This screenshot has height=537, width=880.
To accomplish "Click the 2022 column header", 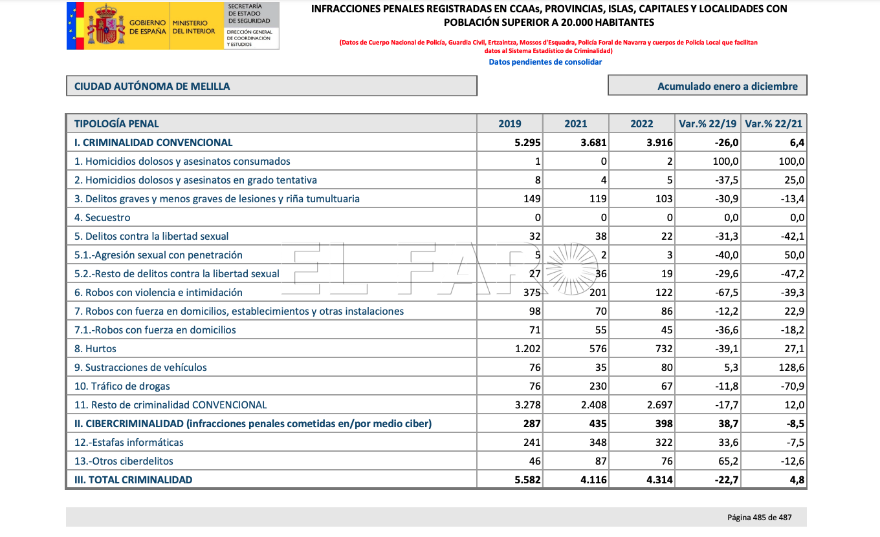I will click(x=642, y=123).
